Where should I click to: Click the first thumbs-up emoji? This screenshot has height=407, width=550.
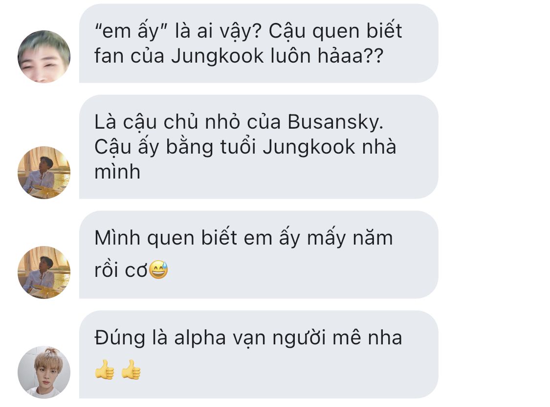coord(105,369)
